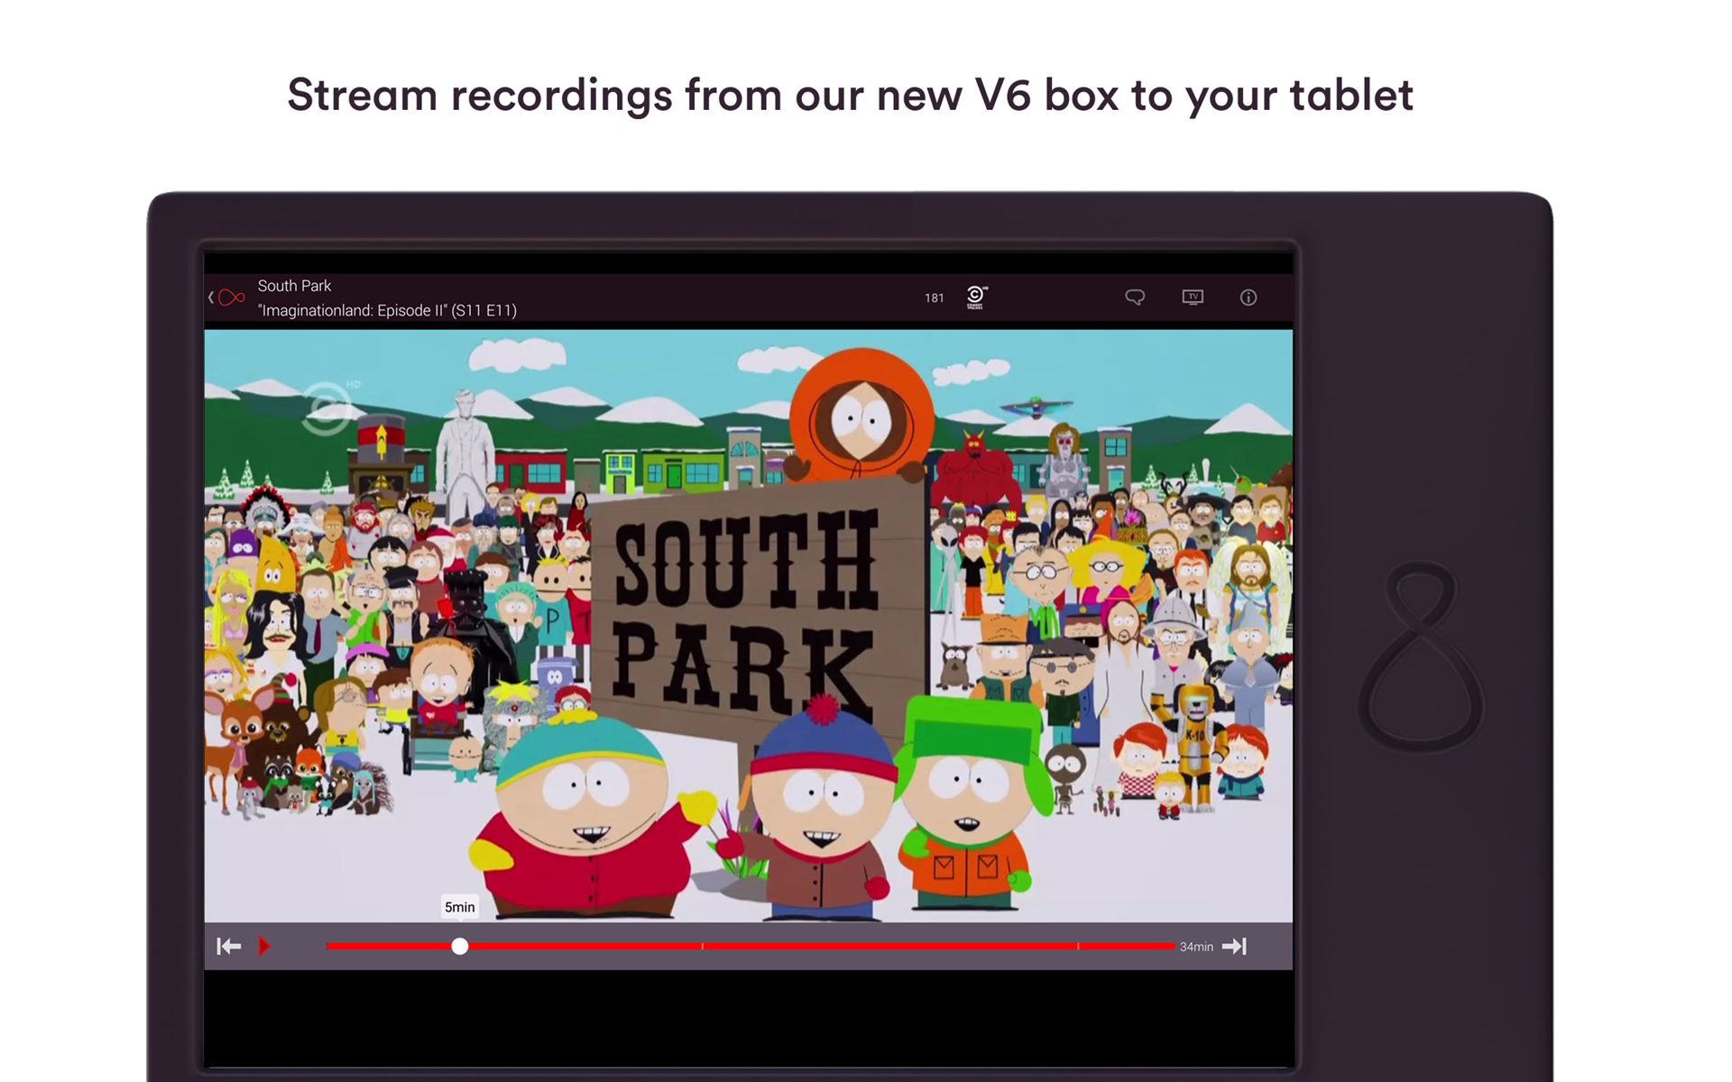Click the Comedy Central channel logo

click(x=976, y=297)
